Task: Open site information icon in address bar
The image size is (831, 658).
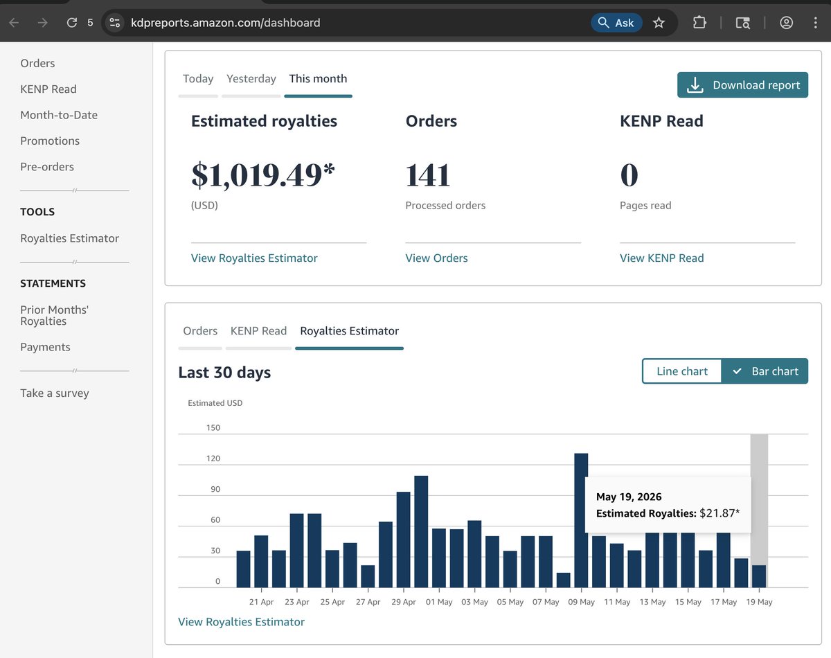Action: pyautogui.click(x=115, y=23)
